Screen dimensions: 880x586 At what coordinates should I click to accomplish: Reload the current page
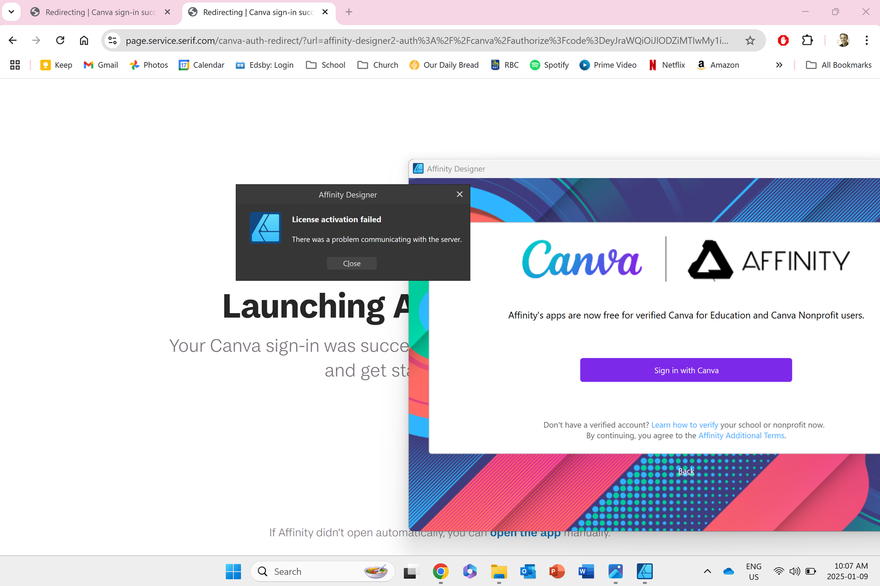pos(60,40)
